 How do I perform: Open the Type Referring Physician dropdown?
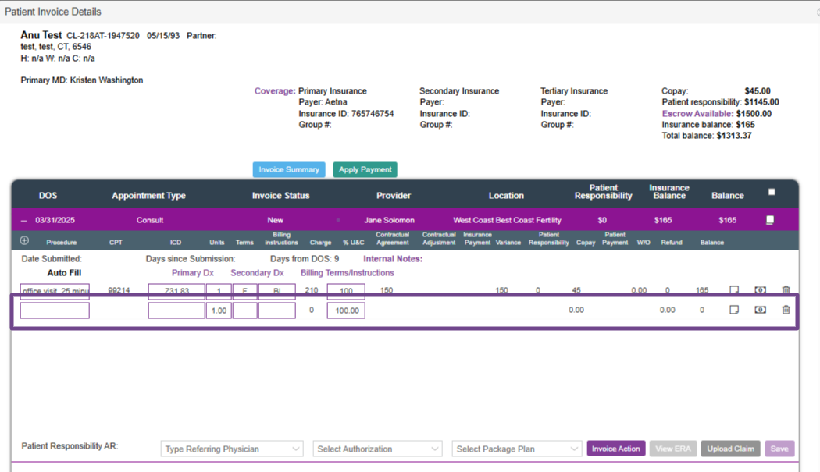[232, 449]
